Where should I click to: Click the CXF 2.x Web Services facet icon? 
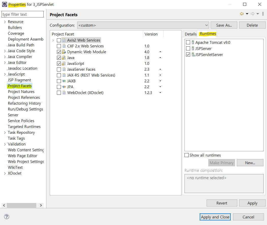coord(64,46)
